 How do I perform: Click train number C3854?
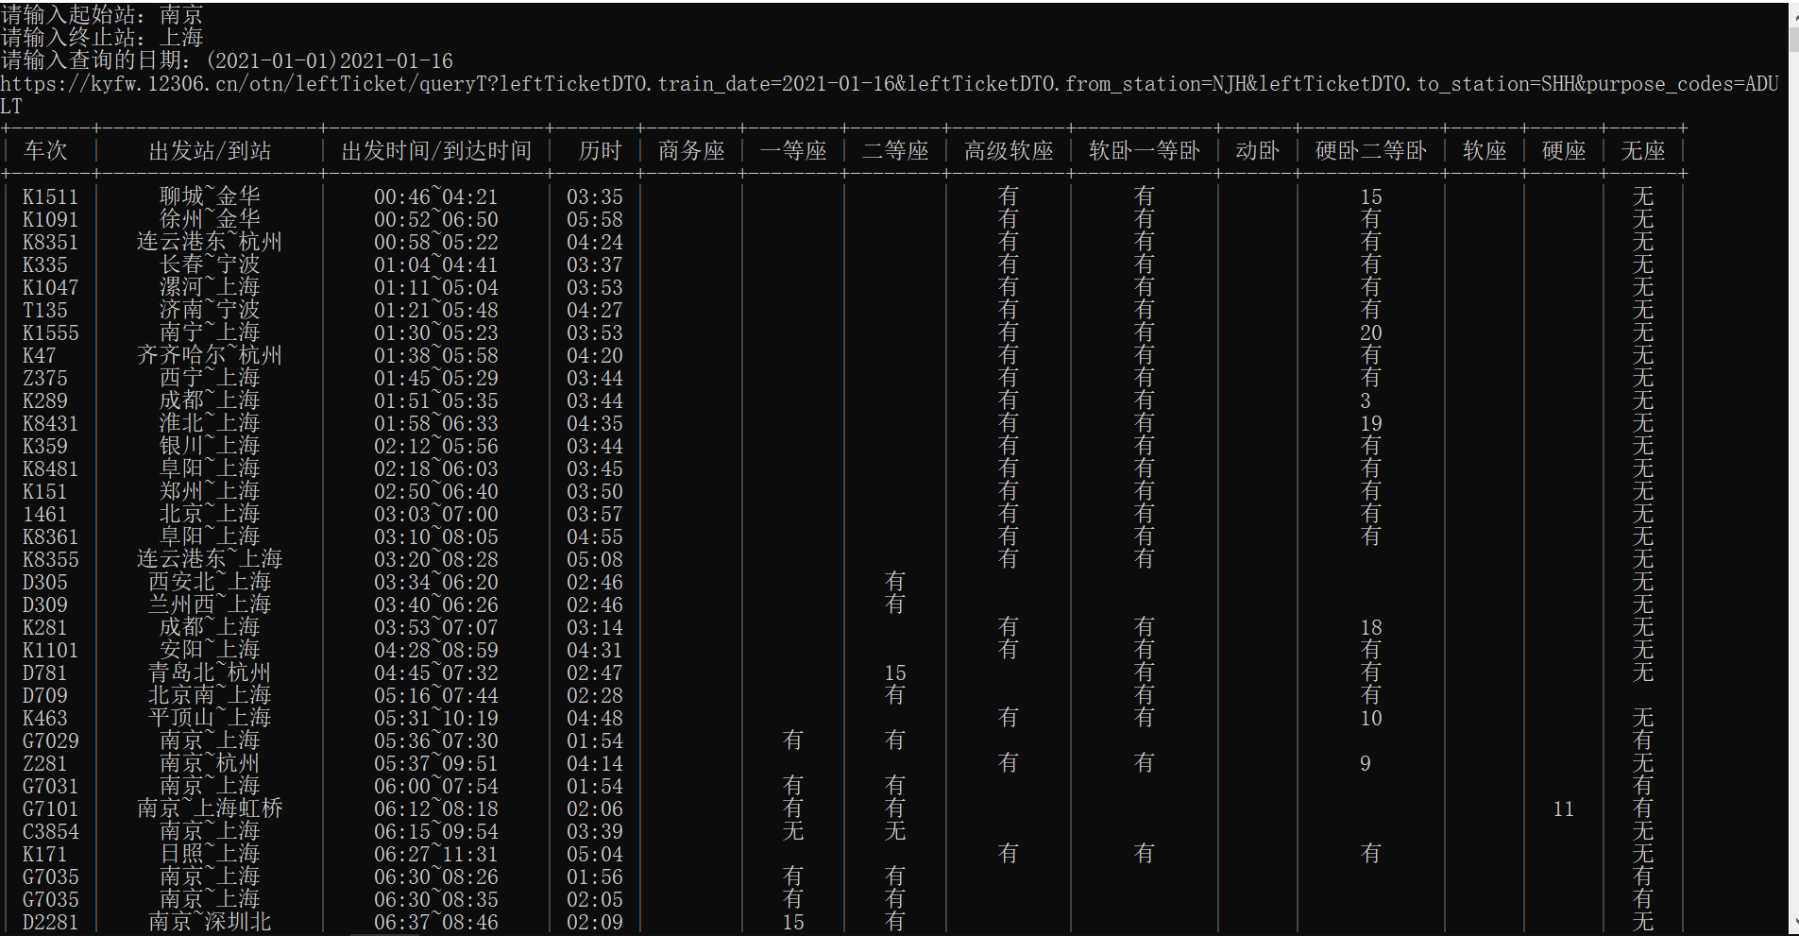pyautogui.click(x=51, y=831)
